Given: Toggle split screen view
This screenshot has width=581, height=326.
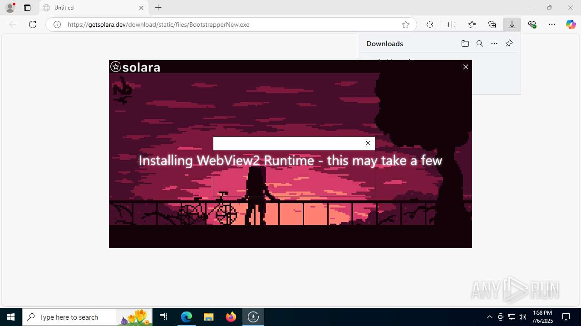Looking at the screenshot, I should point(452,24).
